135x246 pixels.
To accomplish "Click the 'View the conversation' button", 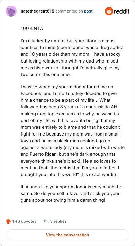I will [67, 235].
